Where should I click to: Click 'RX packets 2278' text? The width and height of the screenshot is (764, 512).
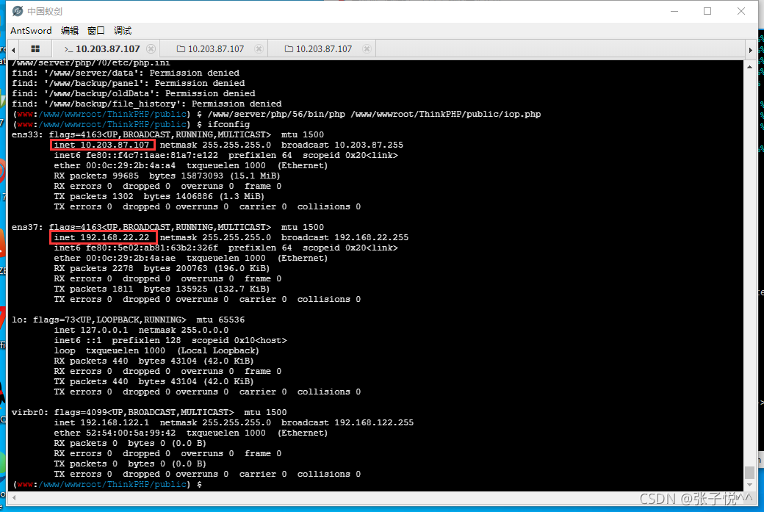point(93,268)
